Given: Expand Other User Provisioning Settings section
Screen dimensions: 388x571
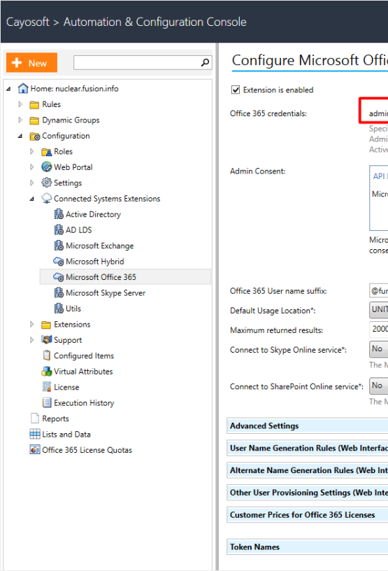Looking at the screenshot, I should [x=307, y=493].
